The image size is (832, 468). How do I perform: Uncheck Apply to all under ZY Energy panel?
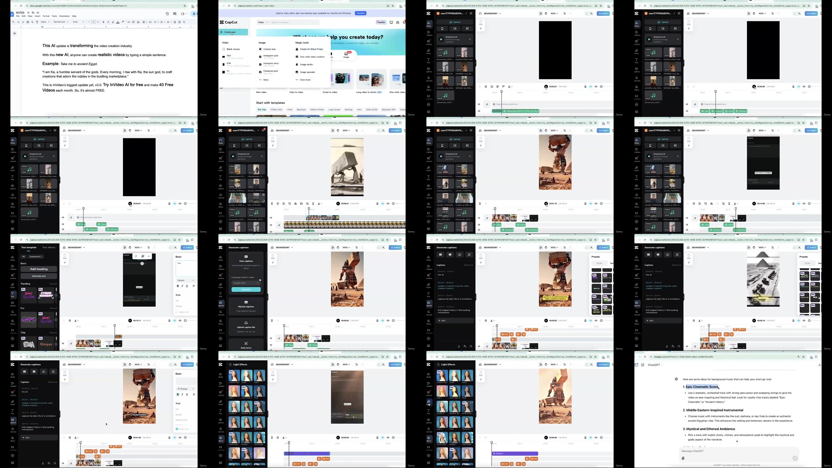click(x=177, y=429)
